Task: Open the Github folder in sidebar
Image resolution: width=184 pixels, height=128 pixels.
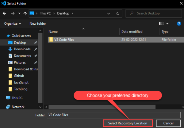Action: pyautogui.click(x=19, y=76)
